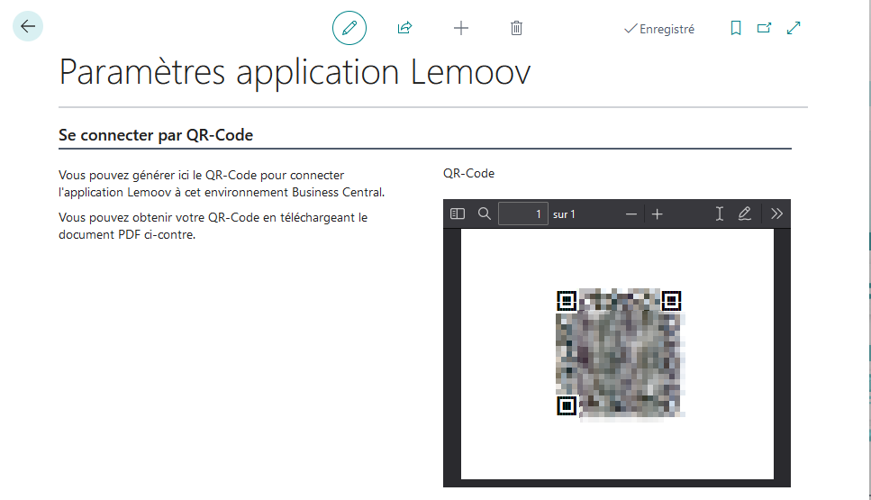Select the PDF text cursor tool

click(x=720, y=214)
